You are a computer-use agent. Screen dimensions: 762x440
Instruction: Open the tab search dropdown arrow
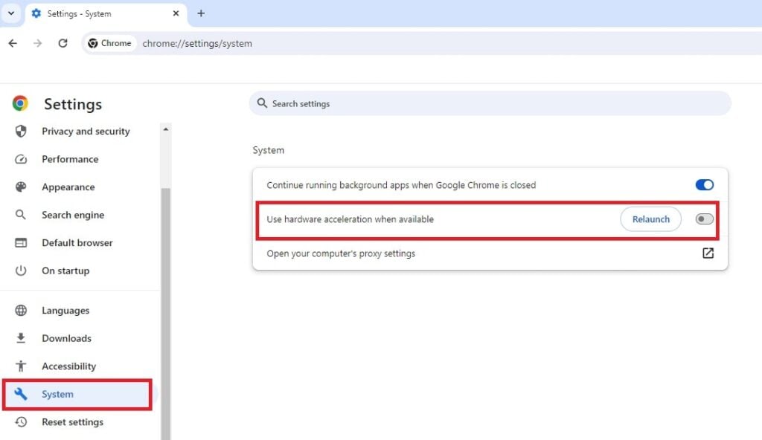pyautogui.click(x=11, y=13)
